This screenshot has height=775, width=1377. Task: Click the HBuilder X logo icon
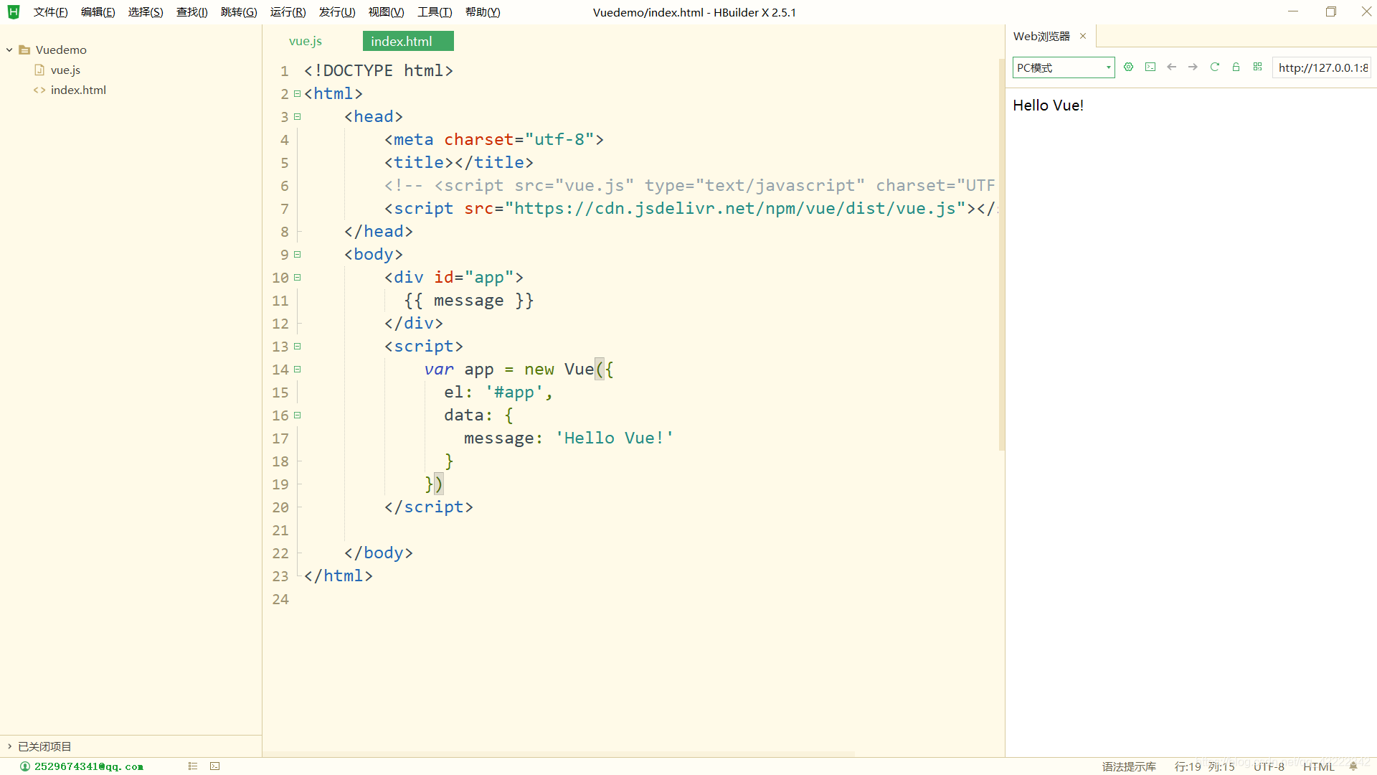pyautogui.click(x=14, y=11)
